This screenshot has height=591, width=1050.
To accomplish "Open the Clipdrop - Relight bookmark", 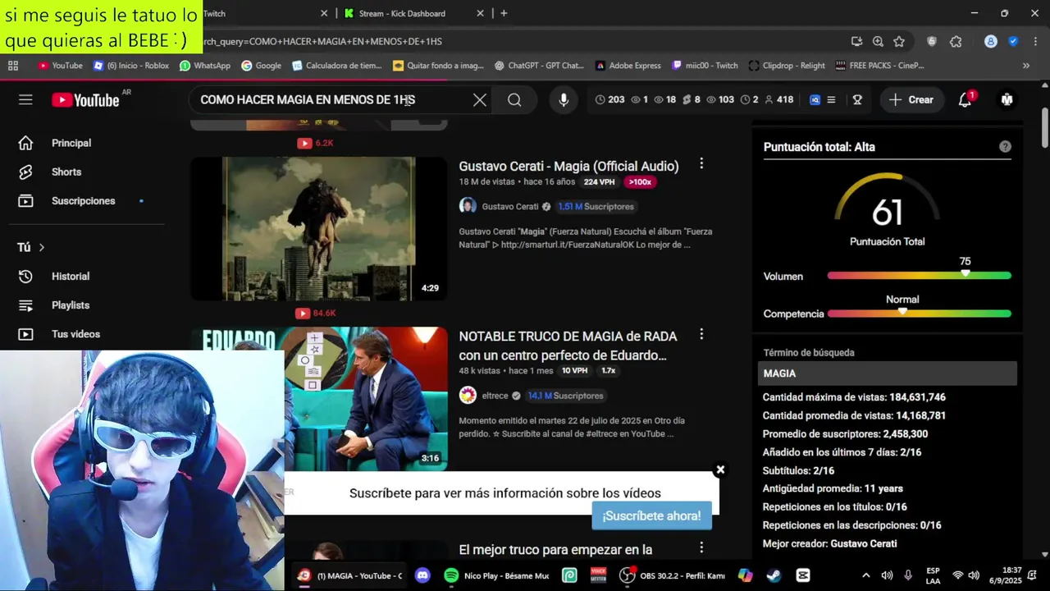I will [x=787, y=66].
